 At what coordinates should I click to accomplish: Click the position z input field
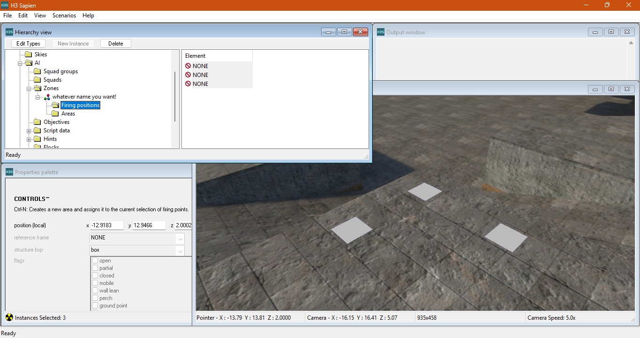[183, 225]
